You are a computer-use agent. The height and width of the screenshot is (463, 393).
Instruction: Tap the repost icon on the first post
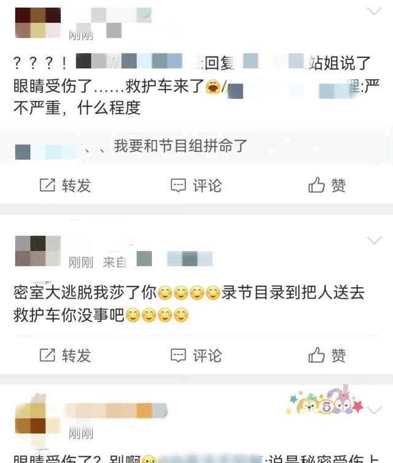point(47,185)
